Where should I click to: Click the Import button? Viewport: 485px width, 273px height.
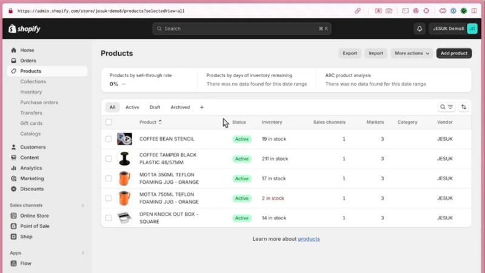tap(376, 53)
